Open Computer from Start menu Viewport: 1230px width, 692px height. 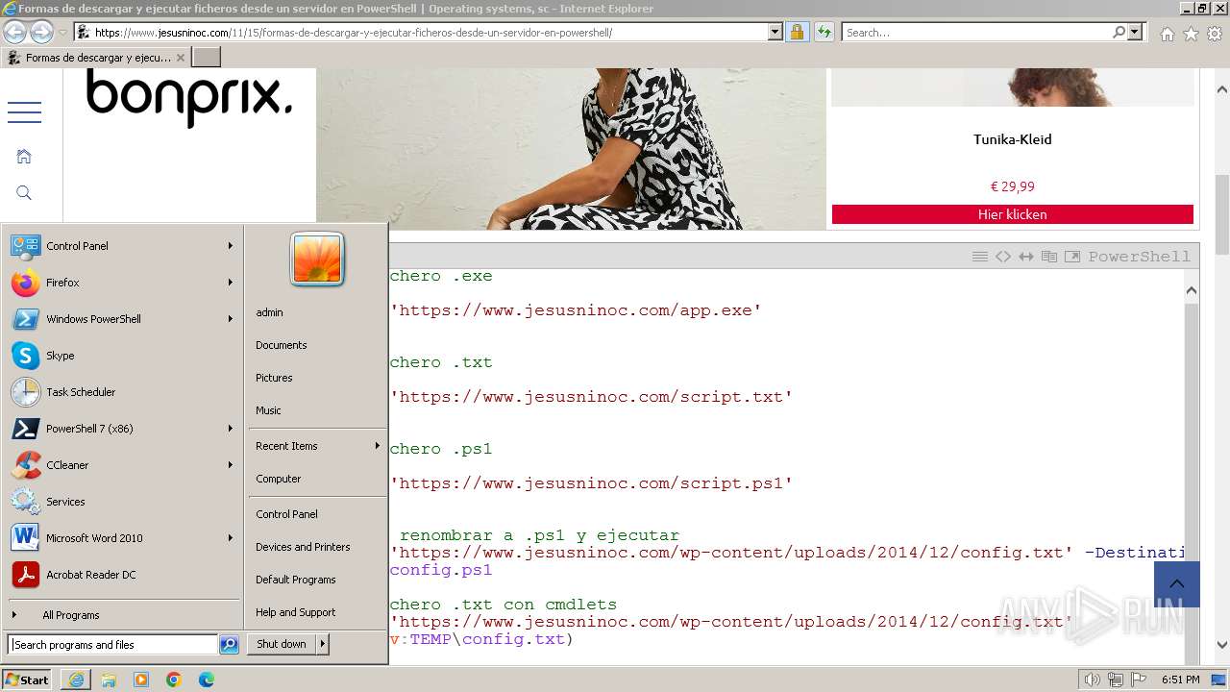pos(278,479)
